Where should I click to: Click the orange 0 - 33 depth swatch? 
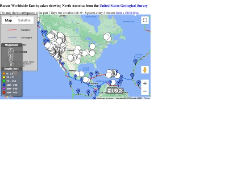[4, 74]
